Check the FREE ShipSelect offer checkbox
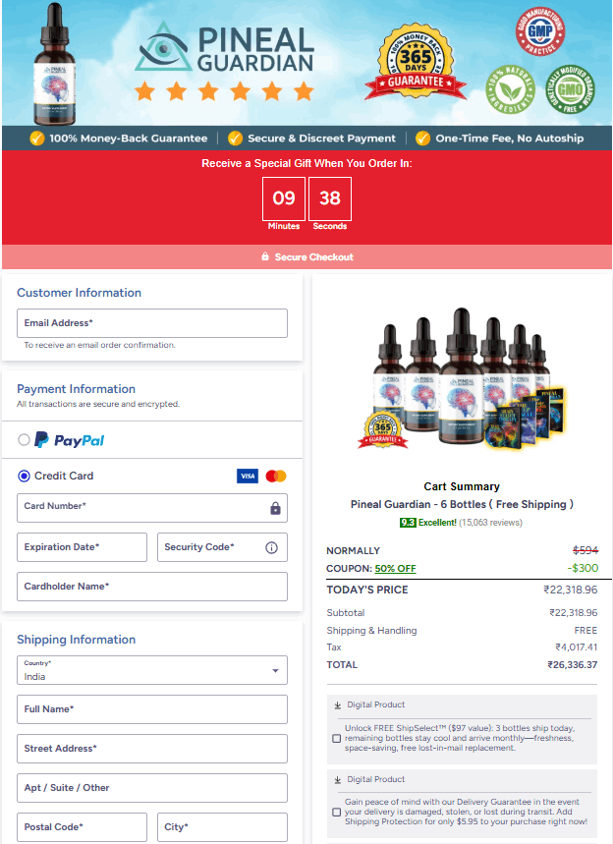The image size is (613, 844). [x=336, y=739]
